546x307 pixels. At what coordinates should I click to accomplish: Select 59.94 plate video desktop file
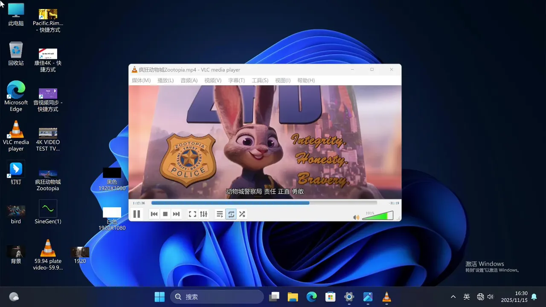tap(48, 255)
